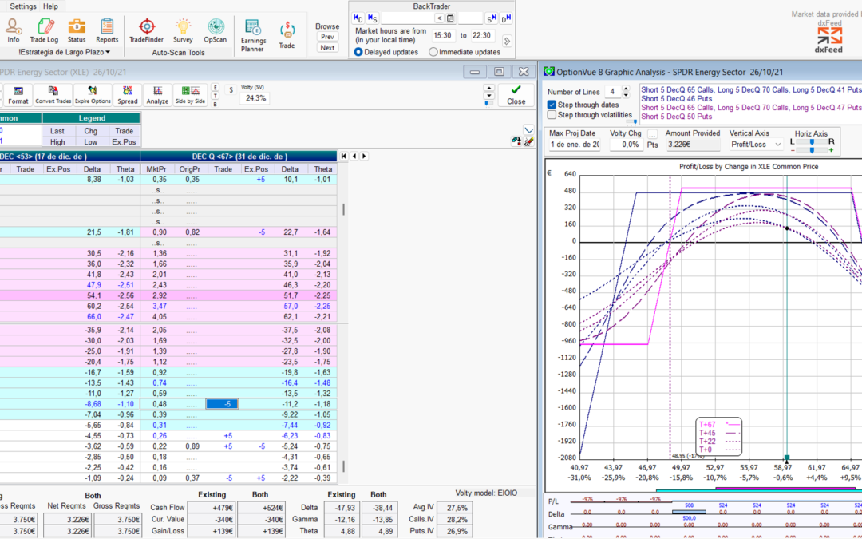Open the Info icon in the toolbar
862x539 pixels.
[x=14, y=30]
